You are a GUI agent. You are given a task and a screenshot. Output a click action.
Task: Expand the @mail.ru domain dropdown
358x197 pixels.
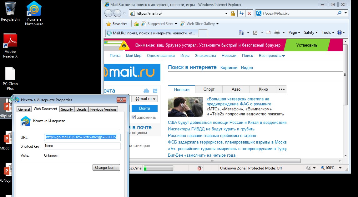pyautogui.click(x=145, y=99)
